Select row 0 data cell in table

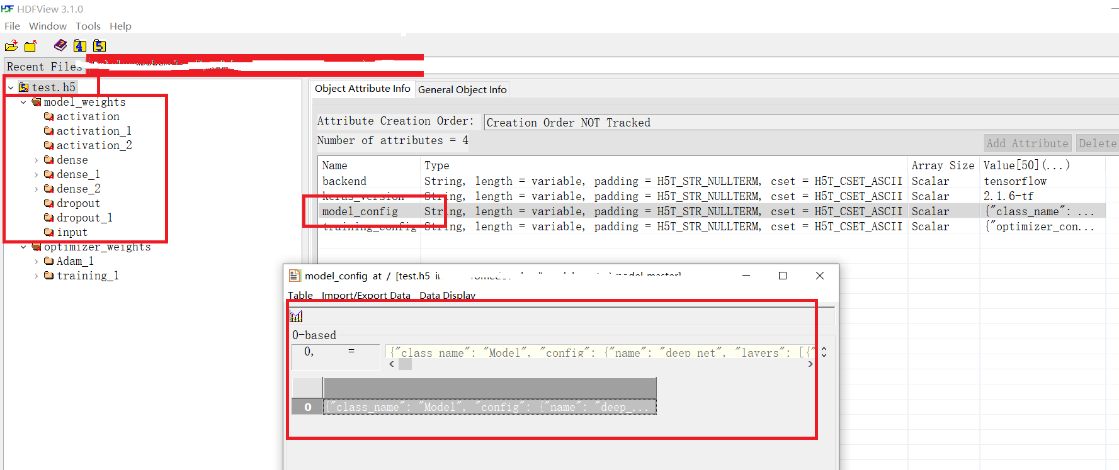[x=489, y=407]
